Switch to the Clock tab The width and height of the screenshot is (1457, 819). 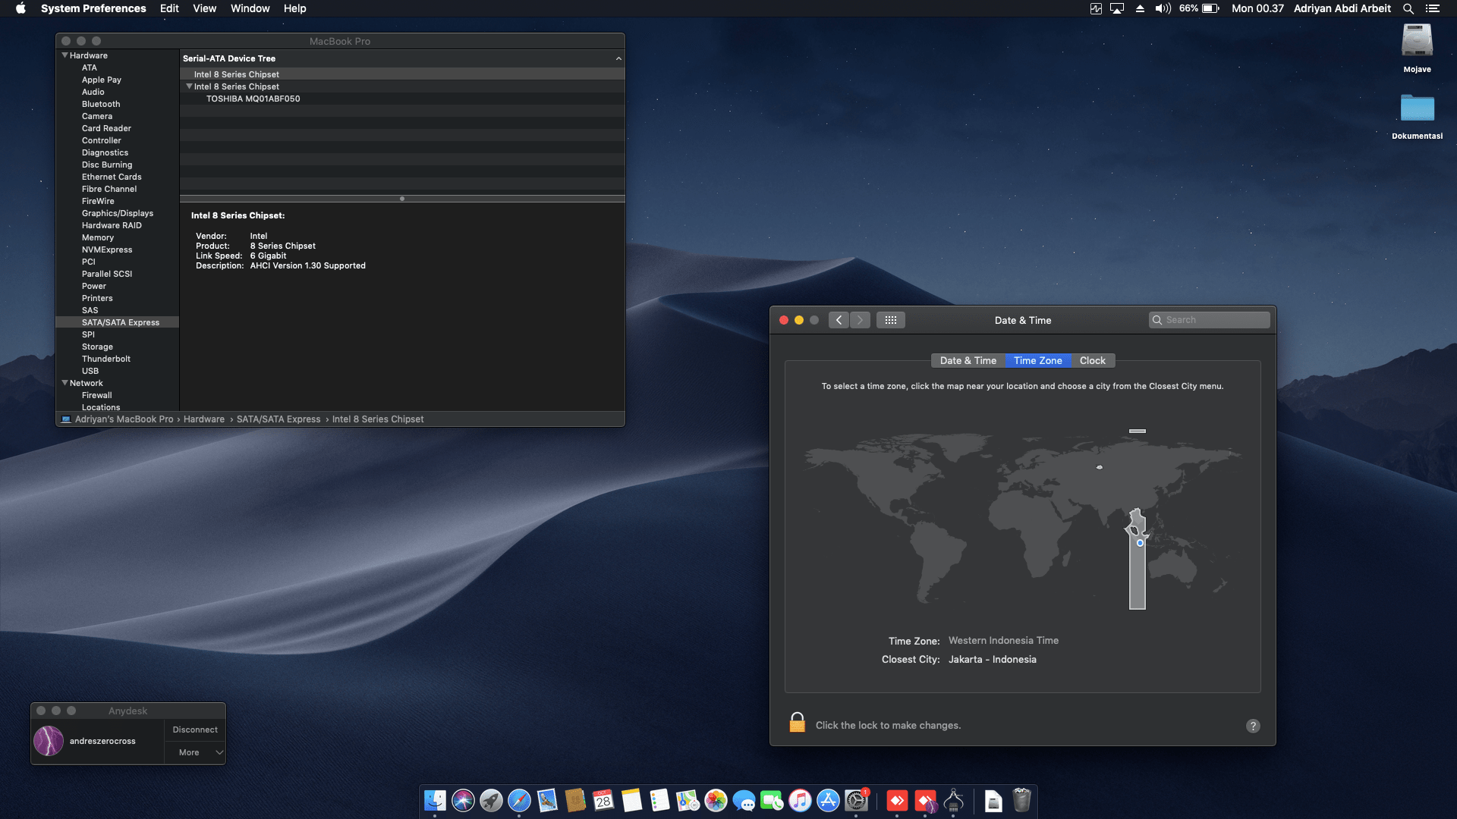click(x=1092, y=361)
